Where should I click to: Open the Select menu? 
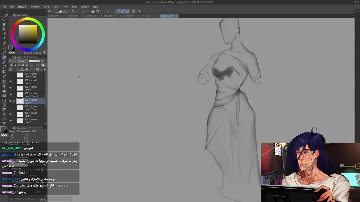point(56,7)
